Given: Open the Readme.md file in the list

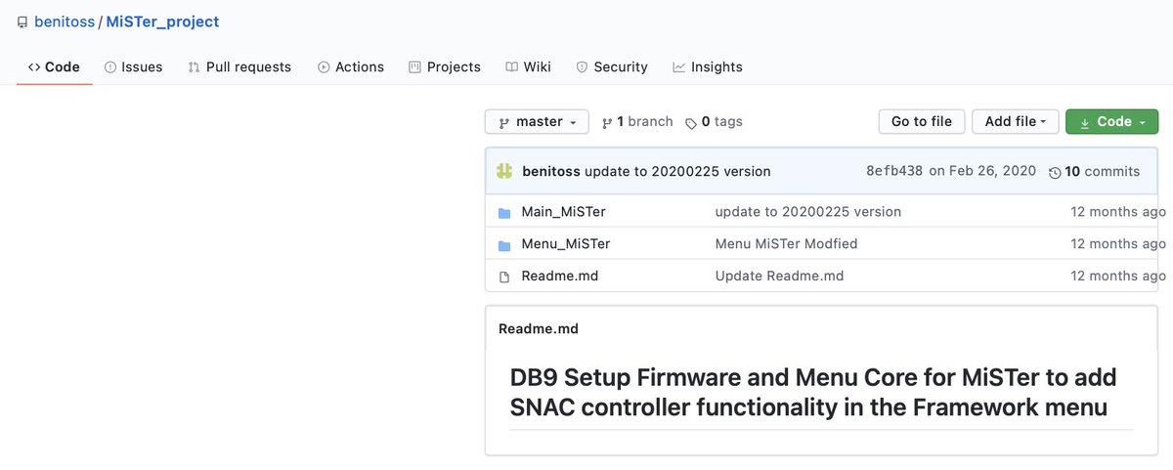Looking at the screenshot, I should (560, 277).
